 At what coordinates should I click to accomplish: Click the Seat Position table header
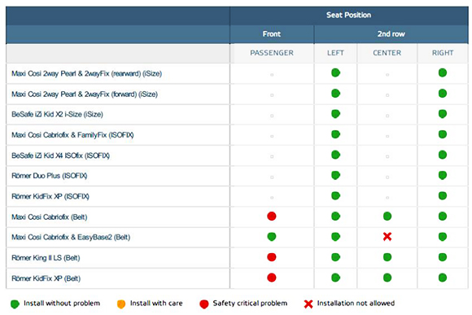[x=349, y=15]
